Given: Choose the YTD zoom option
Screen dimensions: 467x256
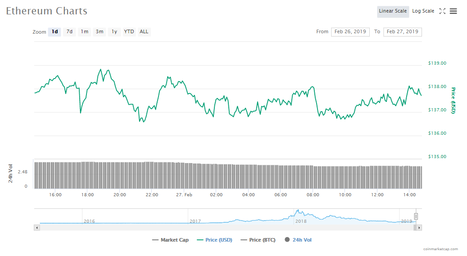Looking at the screenshot, I should point(129,32).
